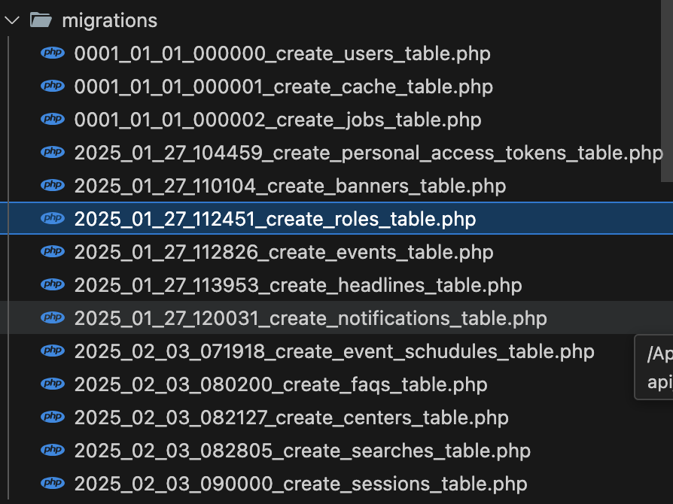Click PHP icon beside create_cache_table file
Viewport: 673px width, 504px height.
(x=53, y=87)
